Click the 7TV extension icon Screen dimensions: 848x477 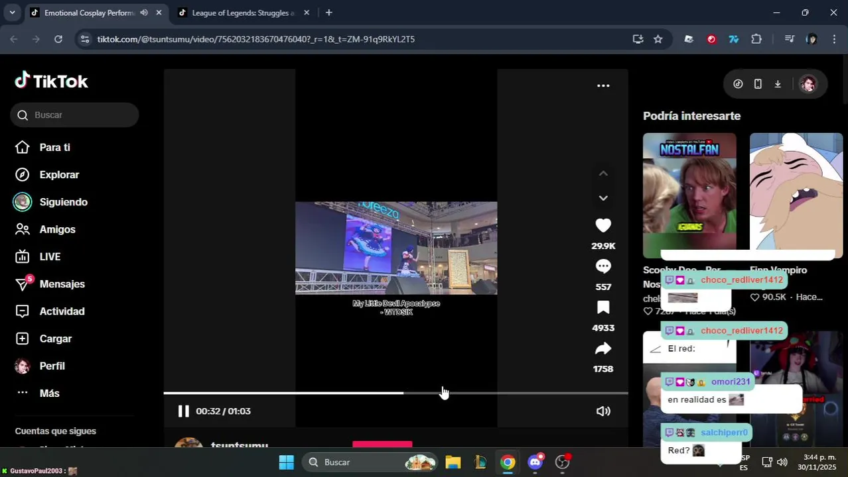point(734,39)
